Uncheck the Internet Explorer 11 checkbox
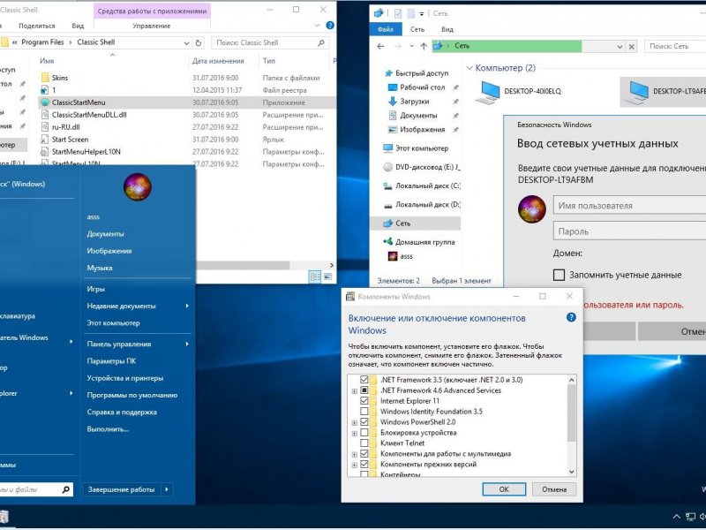The image size is (706, 530). tap(364, 401)
